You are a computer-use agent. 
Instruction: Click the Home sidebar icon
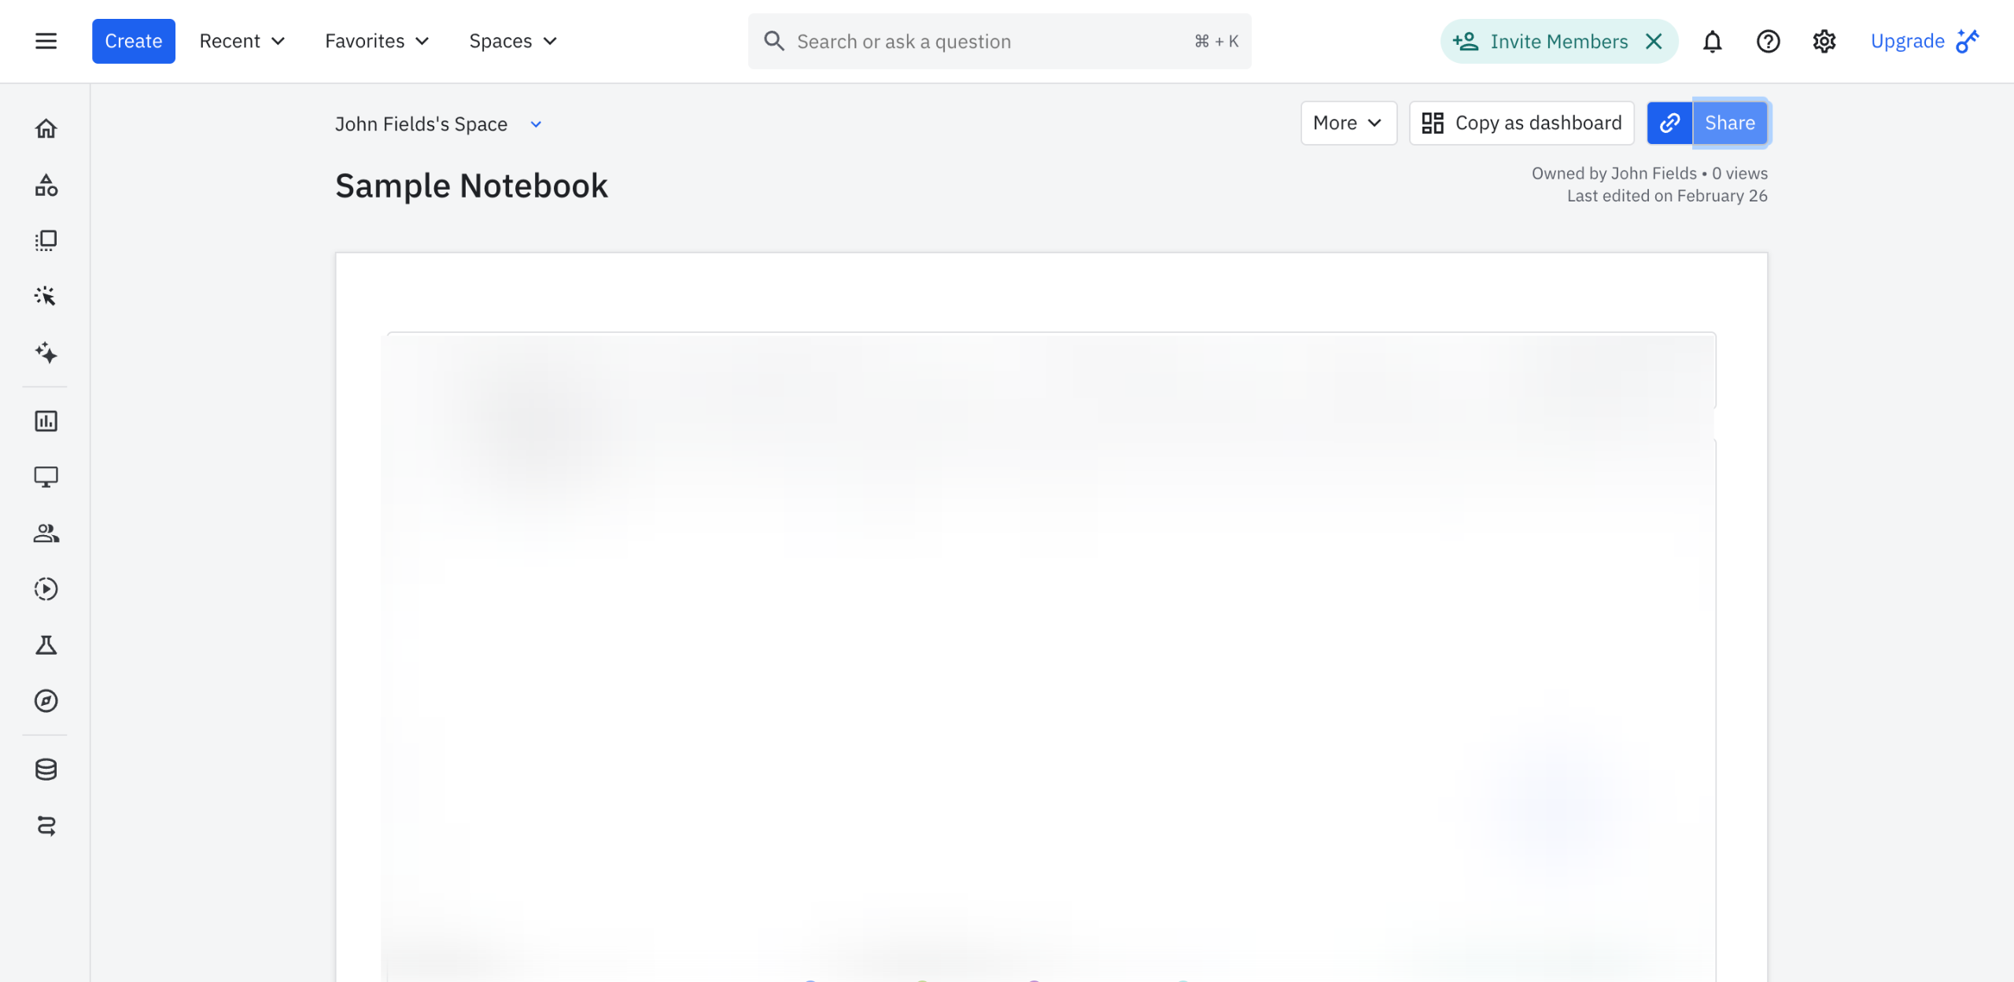46,128
